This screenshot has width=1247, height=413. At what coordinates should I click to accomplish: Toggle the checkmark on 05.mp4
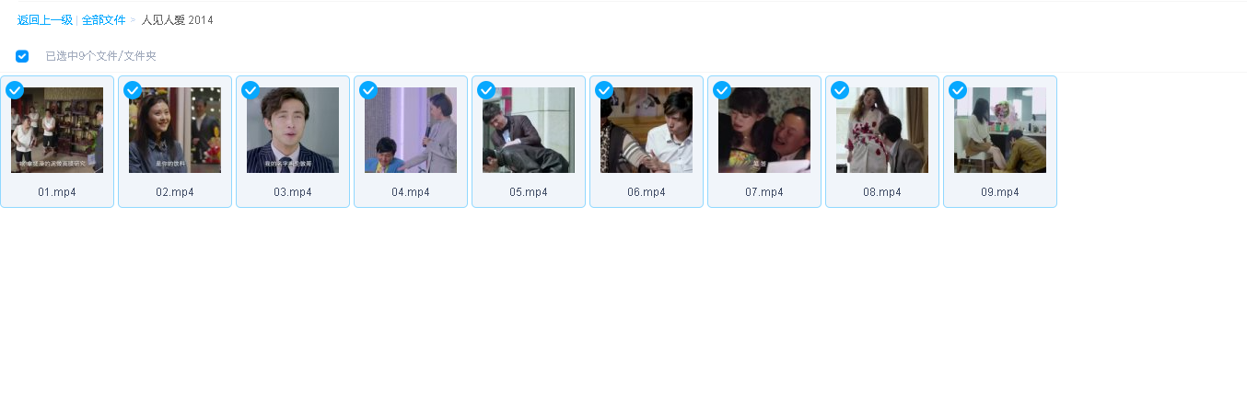tap(486, 90)
